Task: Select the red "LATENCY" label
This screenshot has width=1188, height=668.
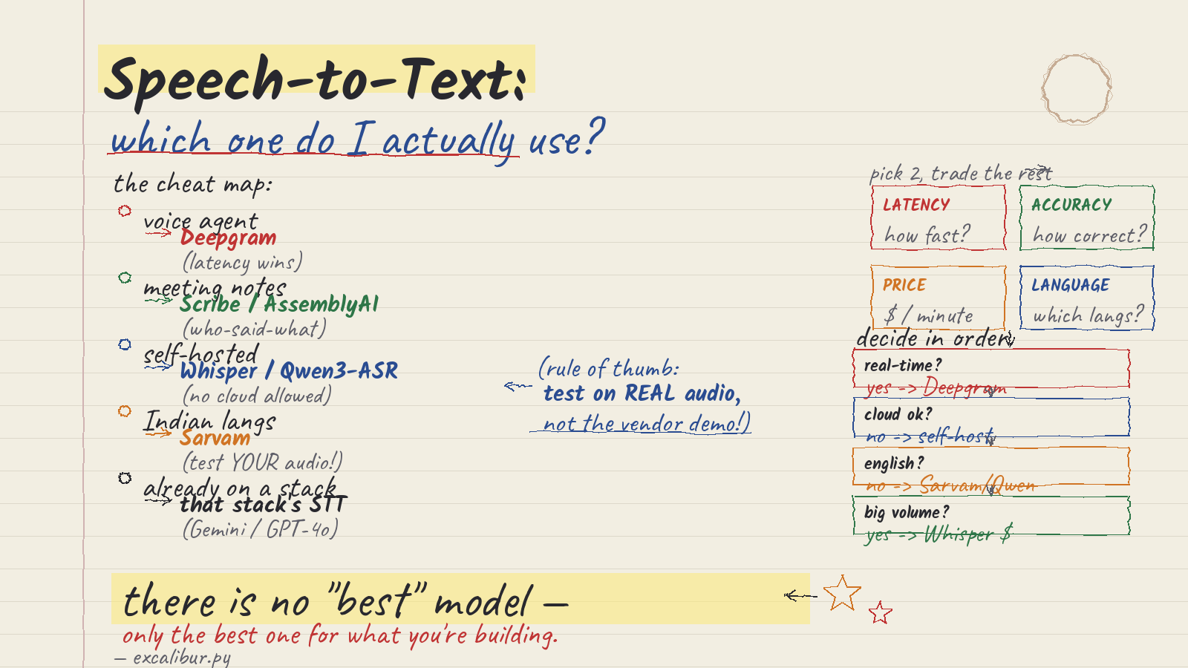Action: click(x=916, y=205)
